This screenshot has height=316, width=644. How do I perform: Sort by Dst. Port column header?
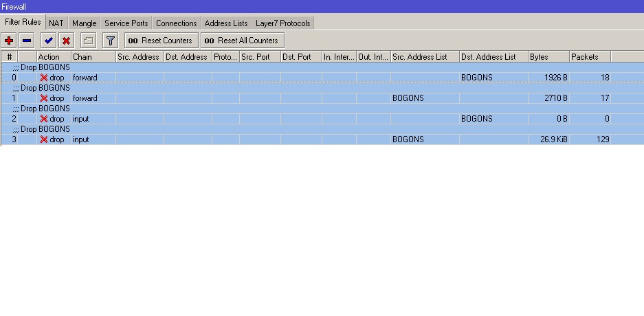click(x=301, y=56)
